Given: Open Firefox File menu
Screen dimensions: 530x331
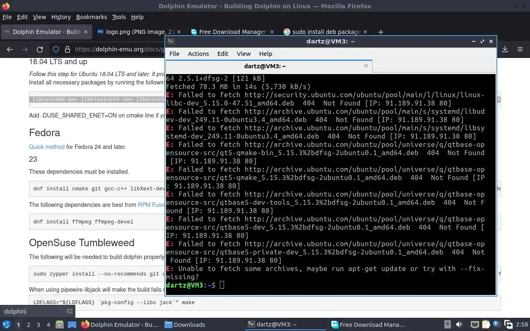Looking at the screenshot, I should [7, 17].
